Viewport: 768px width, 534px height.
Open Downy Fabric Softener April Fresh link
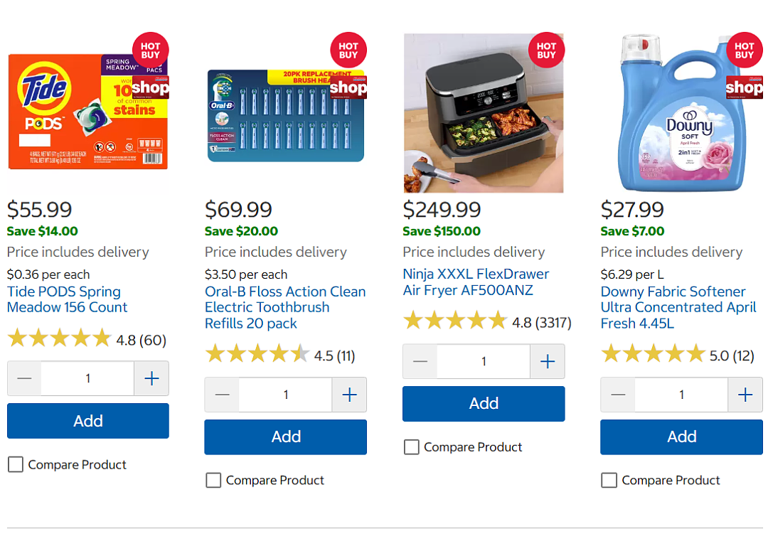[678, 307]
